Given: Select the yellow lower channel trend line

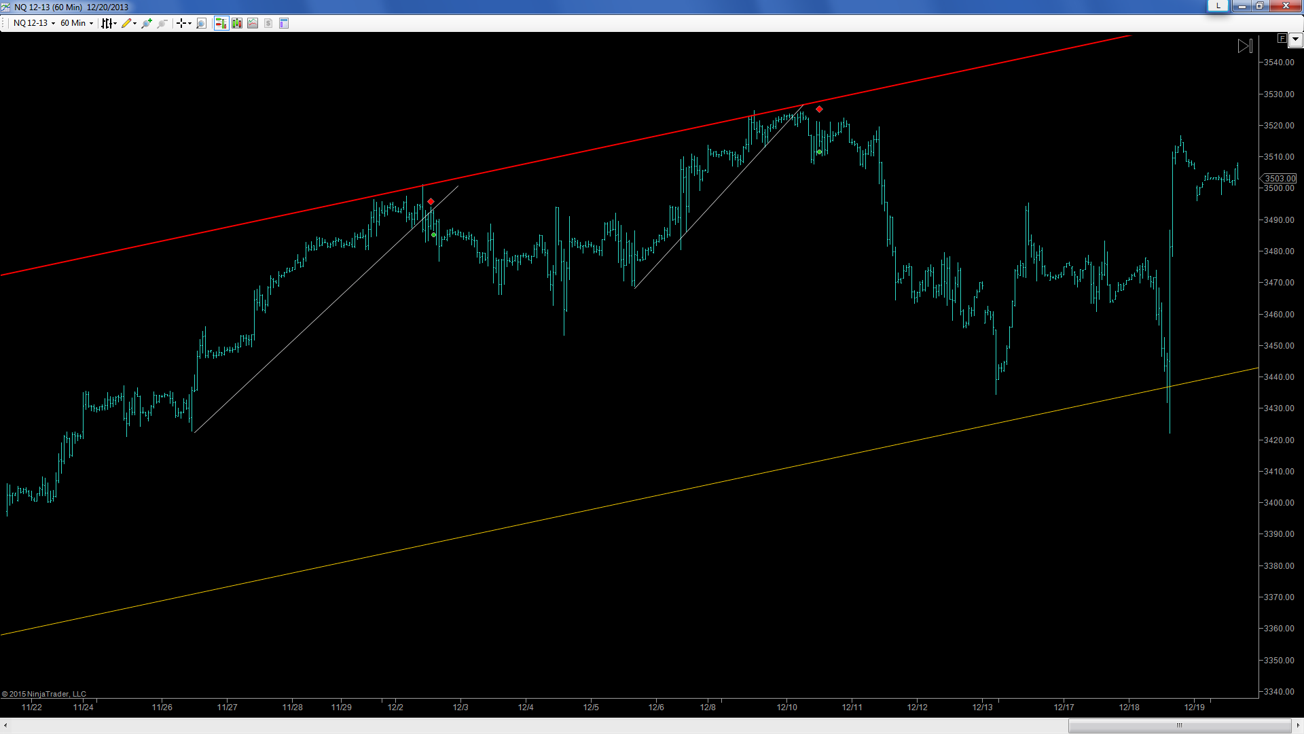Looking at the screenshot, I should pos(630,502).
